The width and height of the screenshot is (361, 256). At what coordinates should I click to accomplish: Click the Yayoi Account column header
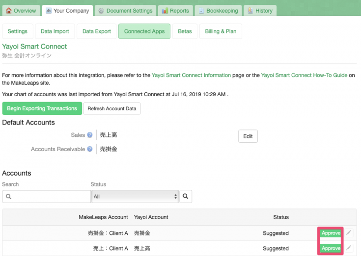click(151, 217)
